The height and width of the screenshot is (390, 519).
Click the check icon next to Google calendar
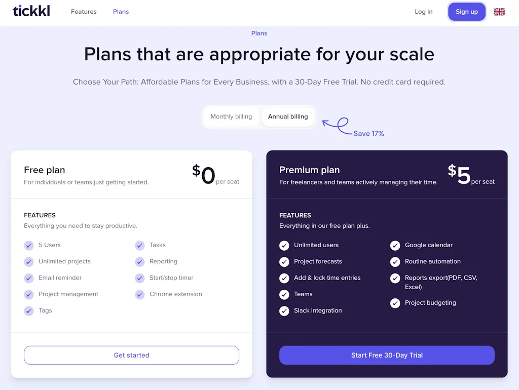click(x=395, y=245)
